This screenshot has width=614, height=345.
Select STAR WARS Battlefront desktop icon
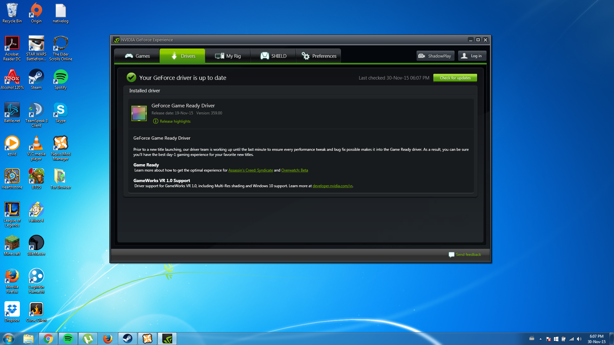[36, 48]
